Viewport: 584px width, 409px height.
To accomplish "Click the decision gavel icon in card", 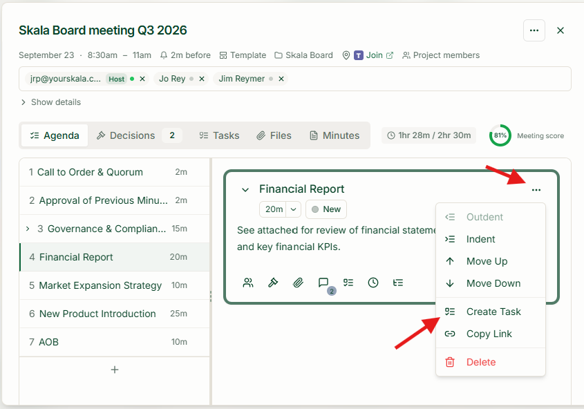I will [x=273, y=283].
